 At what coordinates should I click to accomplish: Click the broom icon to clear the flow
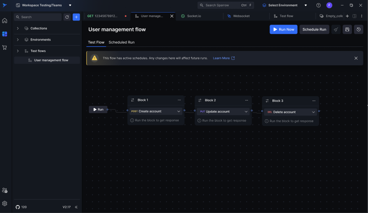336,29
